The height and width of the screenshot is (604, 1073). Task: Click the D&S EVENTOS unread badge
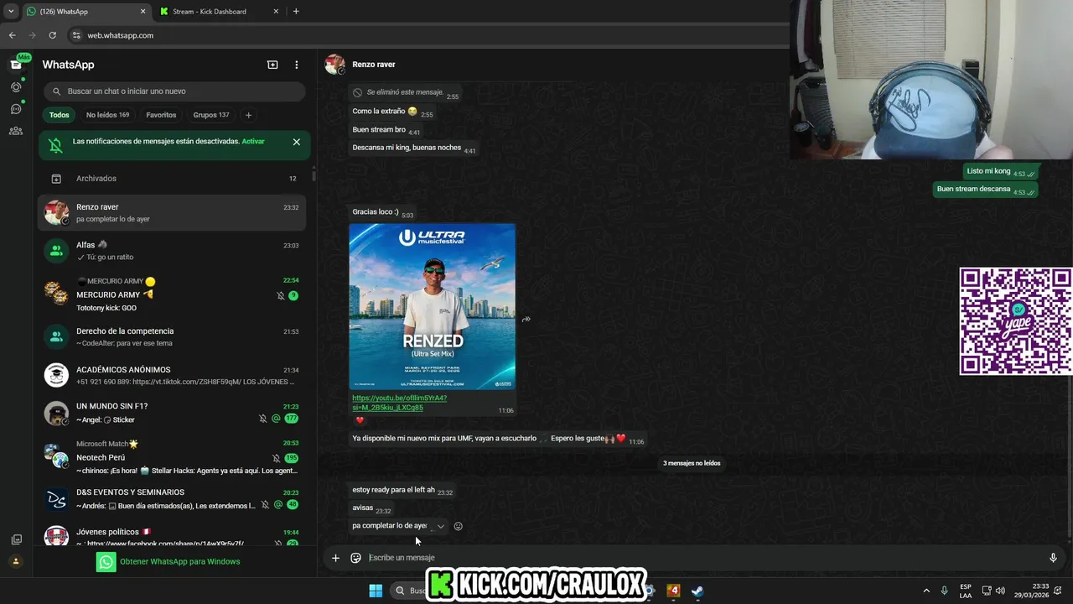(293, 505)
